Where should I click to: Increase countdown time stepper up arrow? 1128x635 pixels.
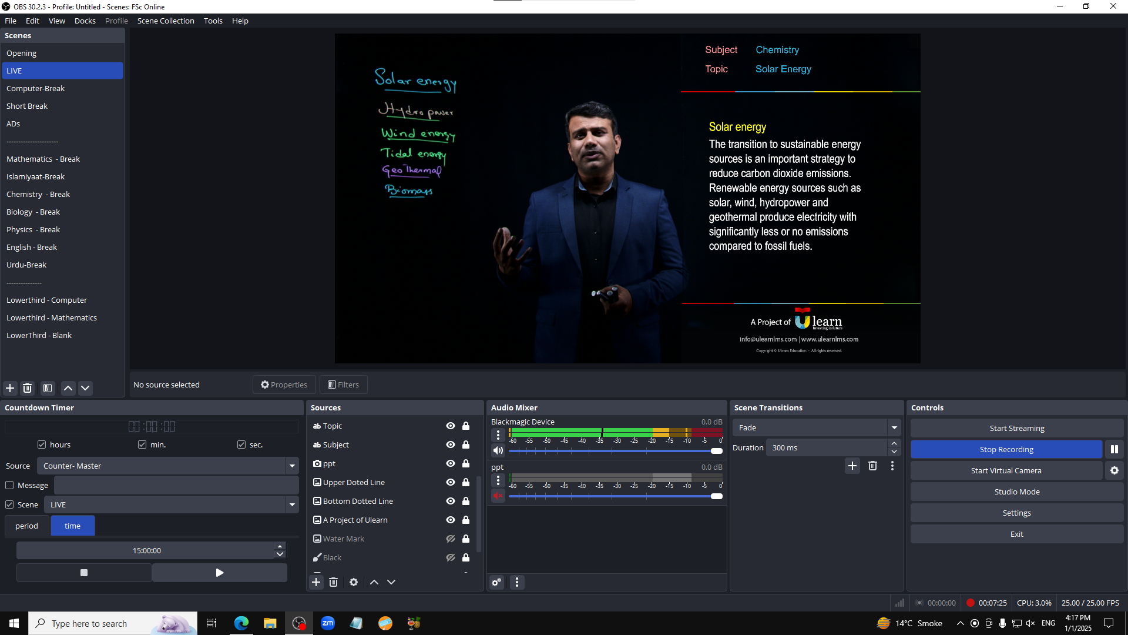coord(280,546)
